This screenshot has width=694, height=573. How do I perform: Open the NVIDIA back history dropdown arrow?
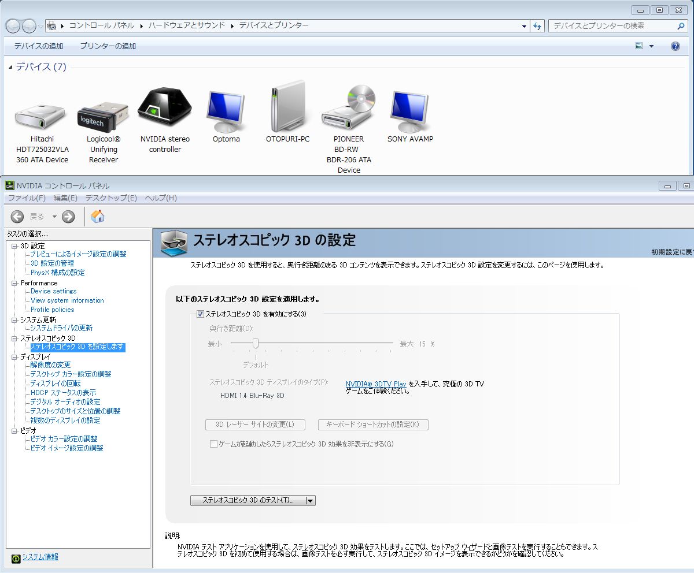[x=54, y=217]
